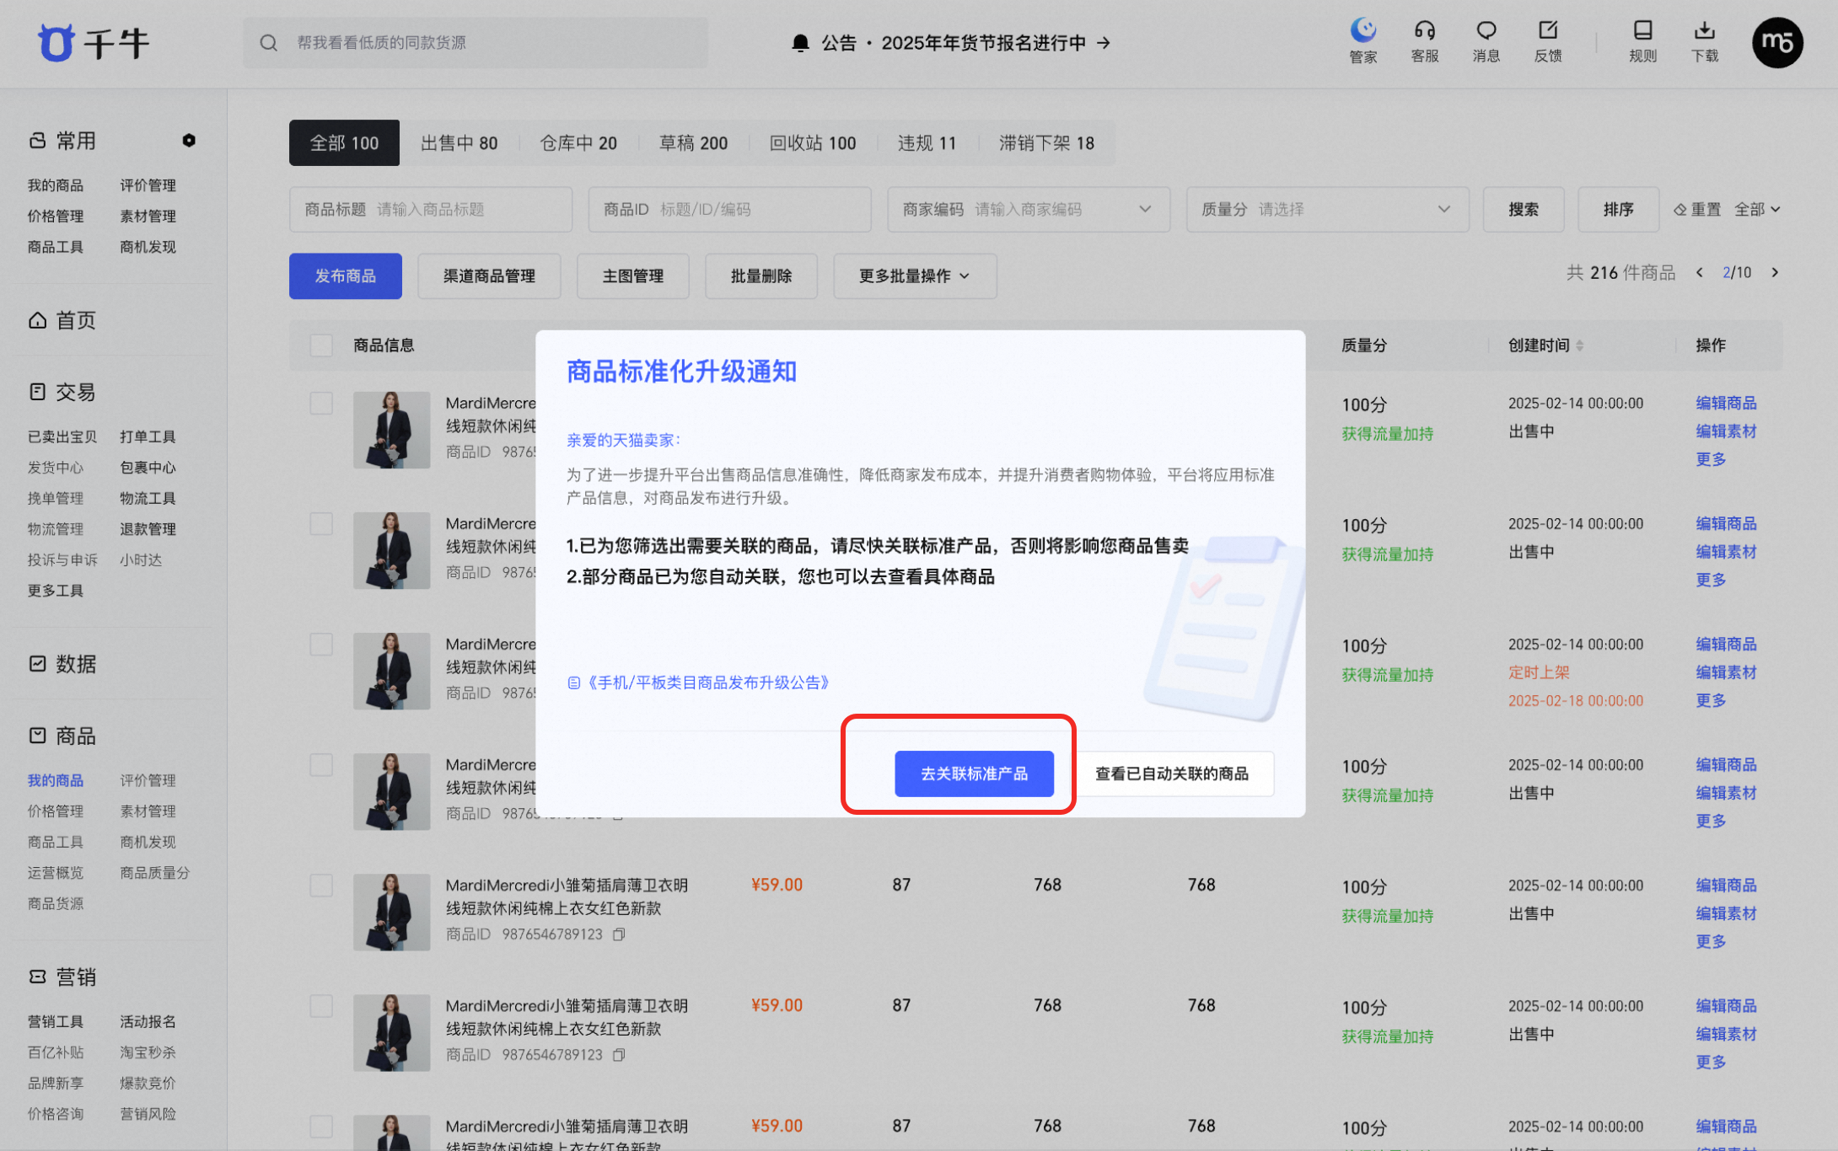Click document icon beside 升级公告 link
Image resolution: width=1838 pixels, height=1151 pixels.
tap(574, 683)
